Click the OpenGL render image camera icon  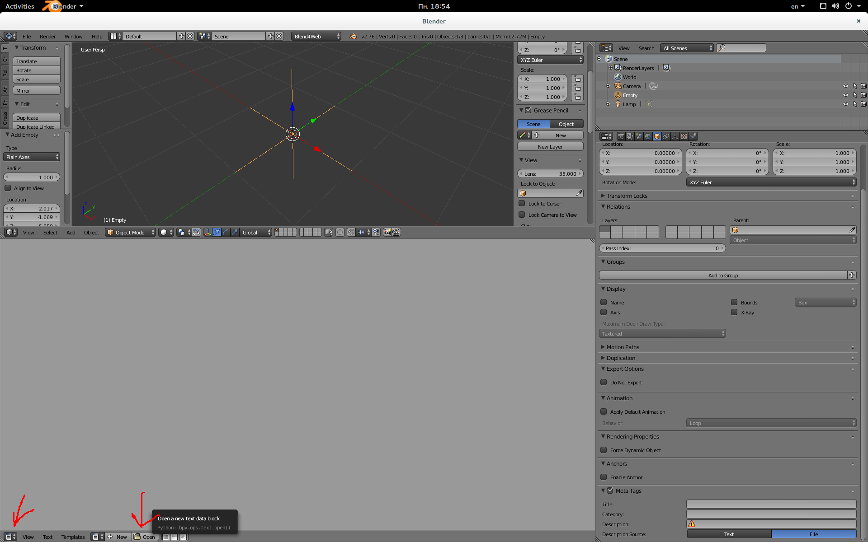[x=387, y=232]
